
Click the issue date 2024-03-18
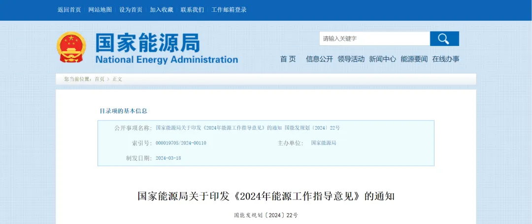168,158
